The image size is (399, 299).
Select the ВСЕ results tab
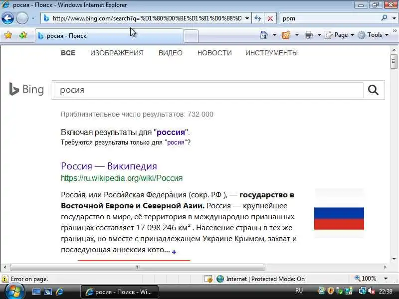tap(68, 53)
